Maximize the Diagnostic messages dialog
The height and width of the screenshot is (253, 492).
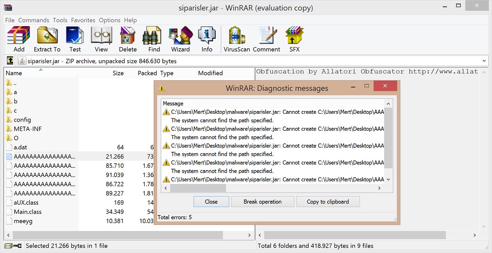pos(367,86)
